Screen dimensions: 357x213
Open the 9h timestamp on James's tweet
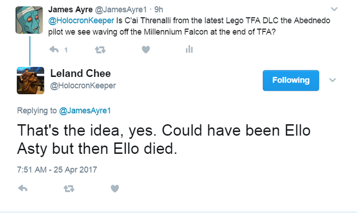click(158, 9)
